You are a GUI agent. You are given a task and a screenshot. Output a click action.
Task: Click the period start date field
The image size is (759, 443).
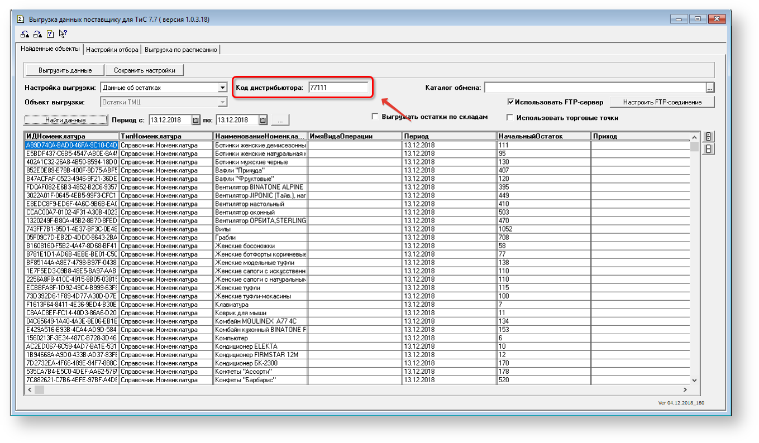[x=170, y=120]
